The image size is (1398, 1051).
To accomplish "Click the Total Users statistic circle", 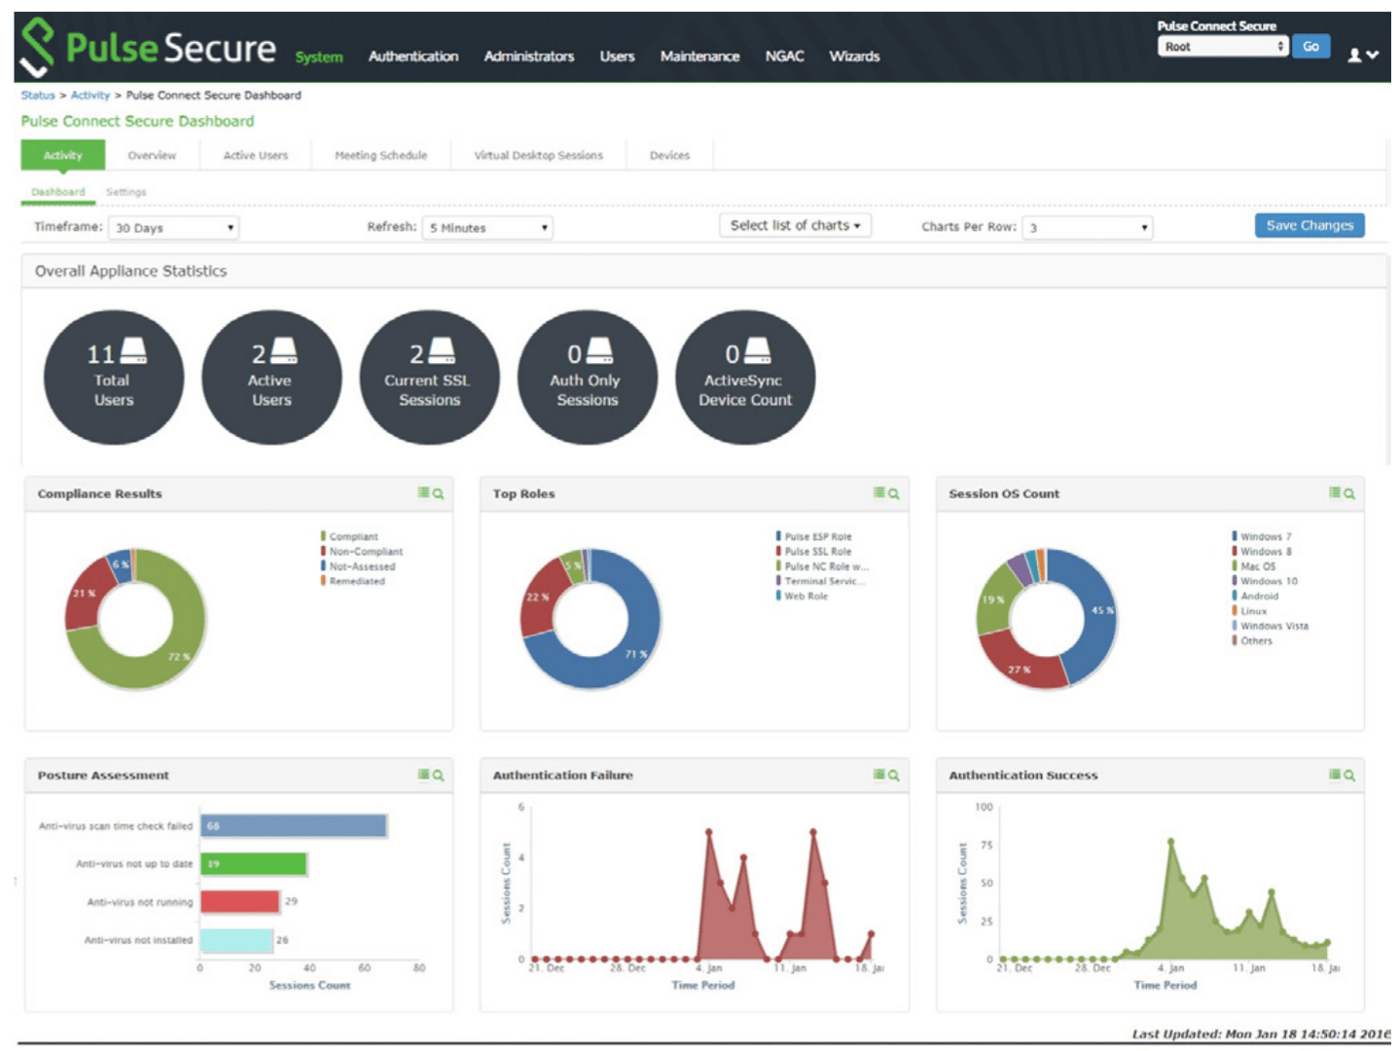I will coord(114,378).
